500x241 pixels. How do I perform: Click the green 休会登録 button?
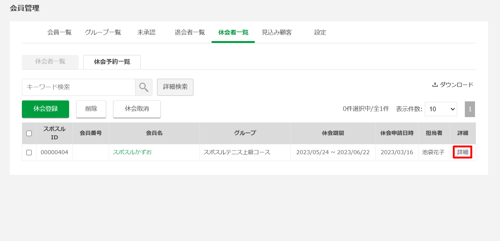(x=45, y=109)
